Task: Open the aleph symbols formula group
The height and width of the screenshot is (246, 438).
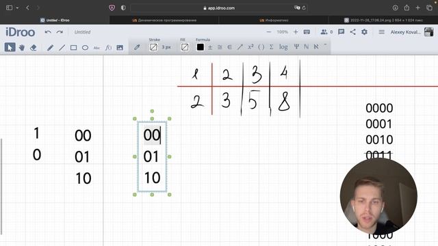Action: click(x=316, y=47)
